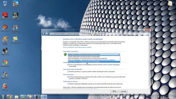Open Windows Explorer from the taskbar

pos(16,97)
